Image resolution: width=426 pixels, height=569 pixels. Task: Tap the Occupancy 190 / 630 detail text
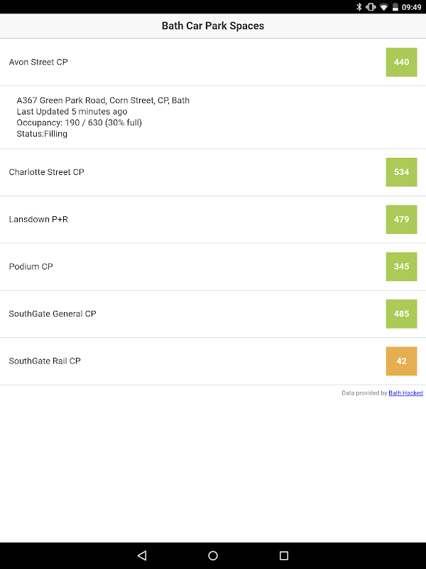(80, 122)
